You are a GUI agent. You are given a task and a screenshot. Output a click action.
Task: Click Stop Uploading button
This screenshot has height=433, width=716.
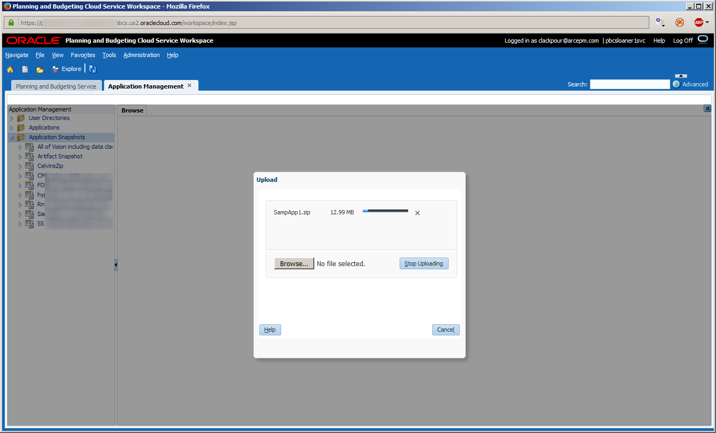click(424, 263)
